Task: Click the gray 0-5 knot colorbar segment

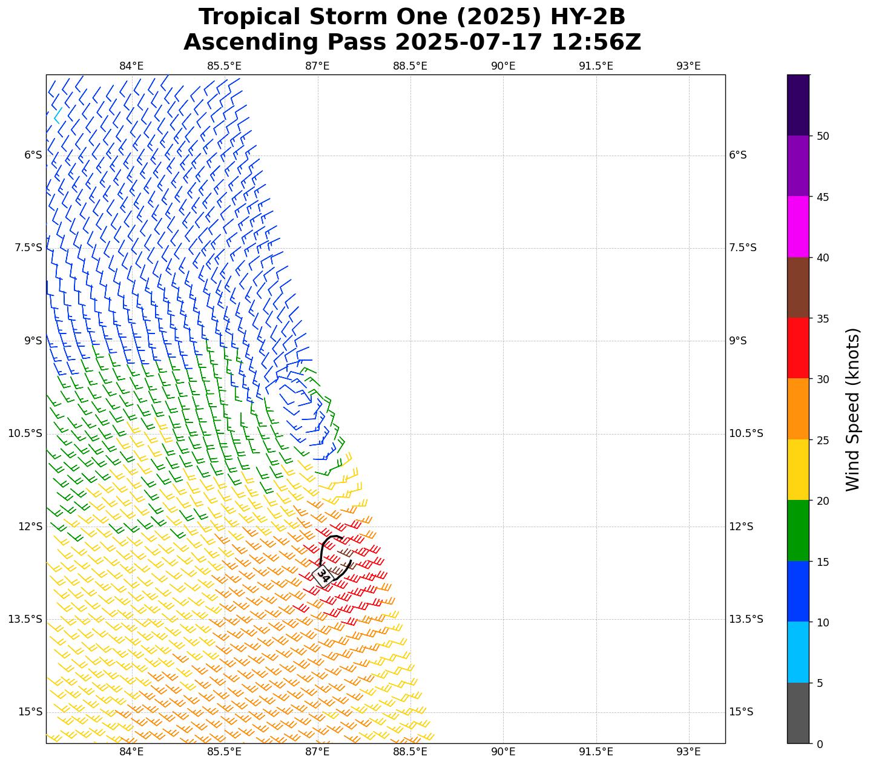Action: [x=798, y=713]
